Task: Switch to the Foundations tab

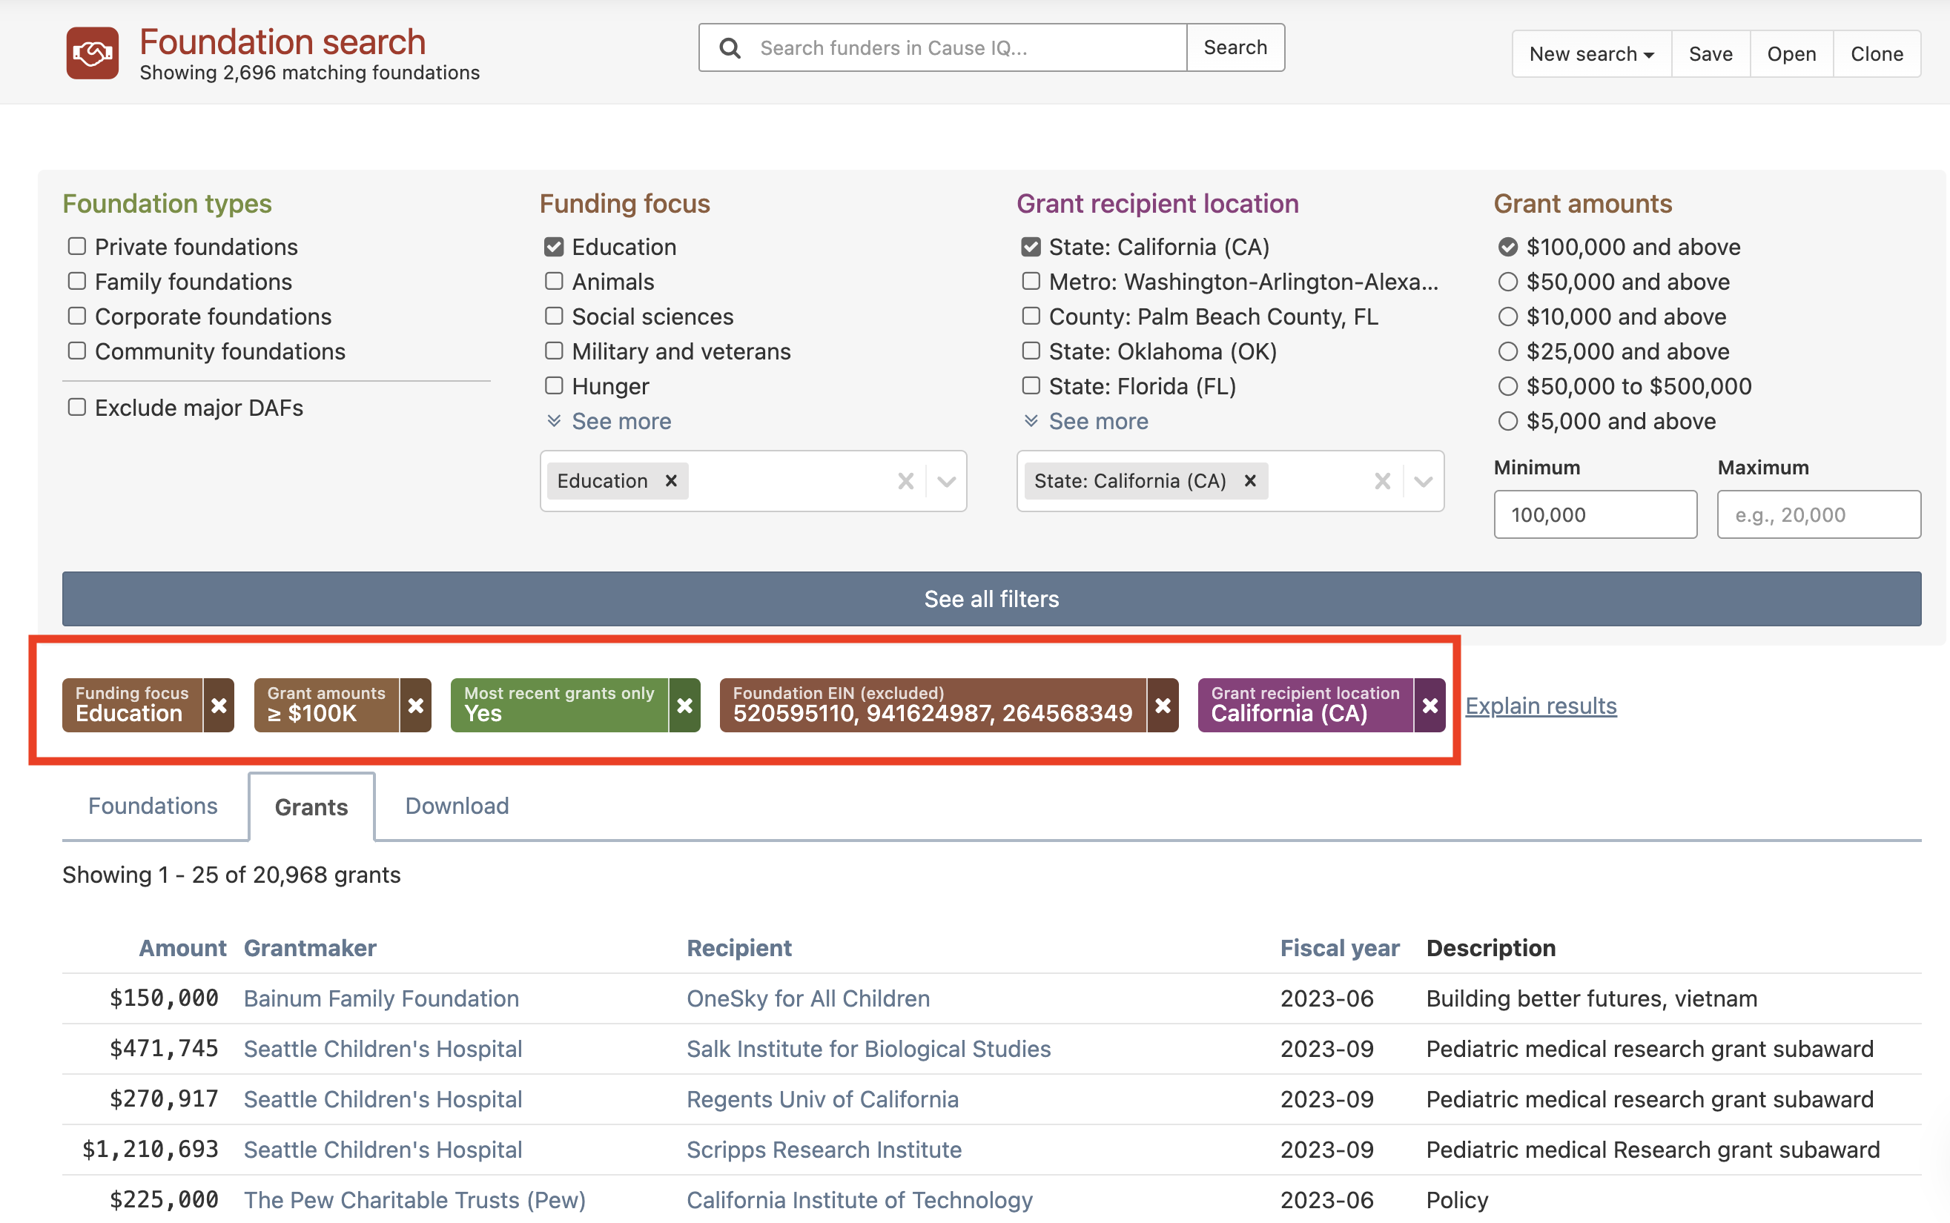Action: tap(153, 806)
